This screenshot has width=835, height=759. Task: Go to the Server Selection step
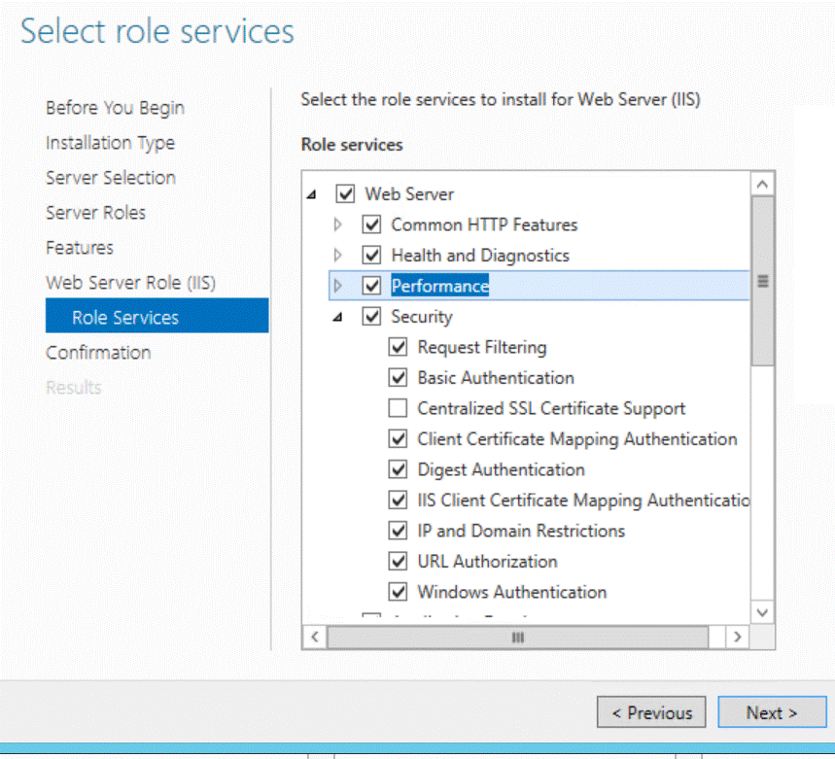(110, 178)
